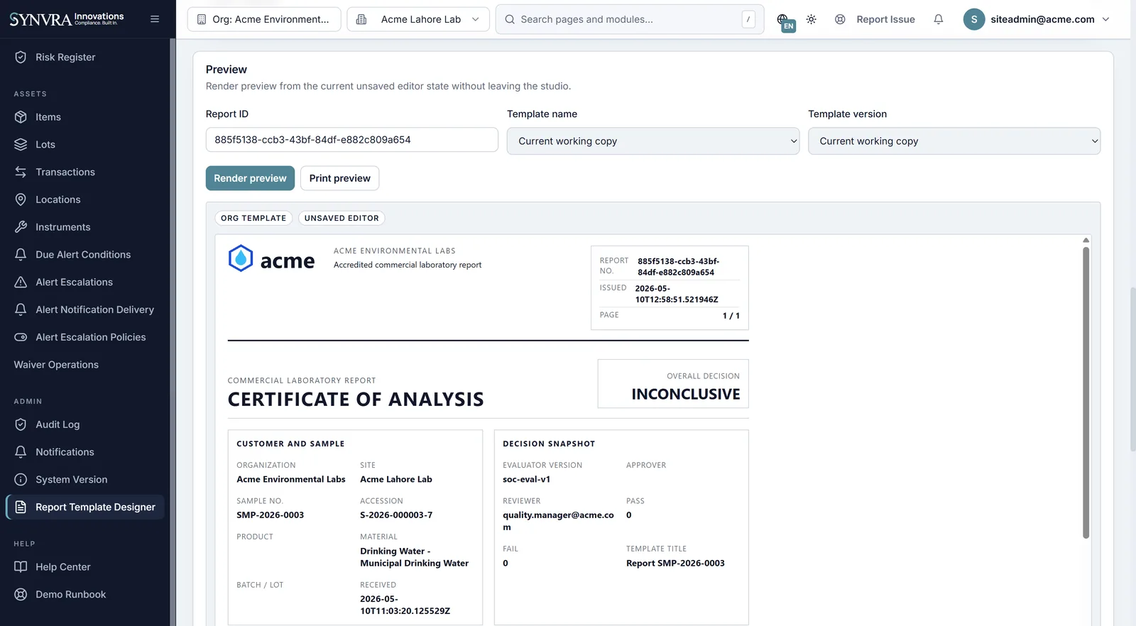The image size is (1136, 626).
Task: Click the Alert Escalation Policies toggle icon
Action: tap(21, 337)
